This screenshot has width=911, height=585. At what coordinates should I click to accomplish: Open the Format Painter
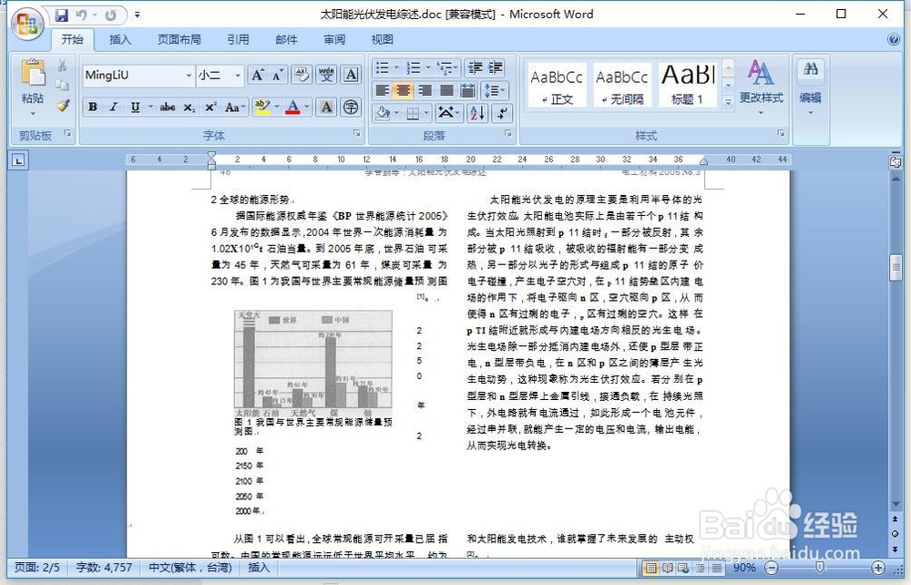tap(62, 107)
